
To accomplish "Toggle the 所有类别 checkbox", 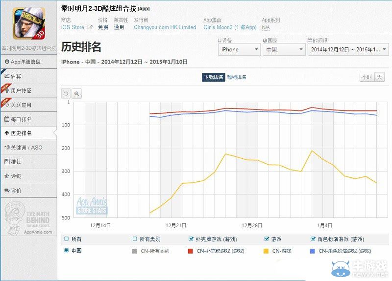I will point(135,239).
